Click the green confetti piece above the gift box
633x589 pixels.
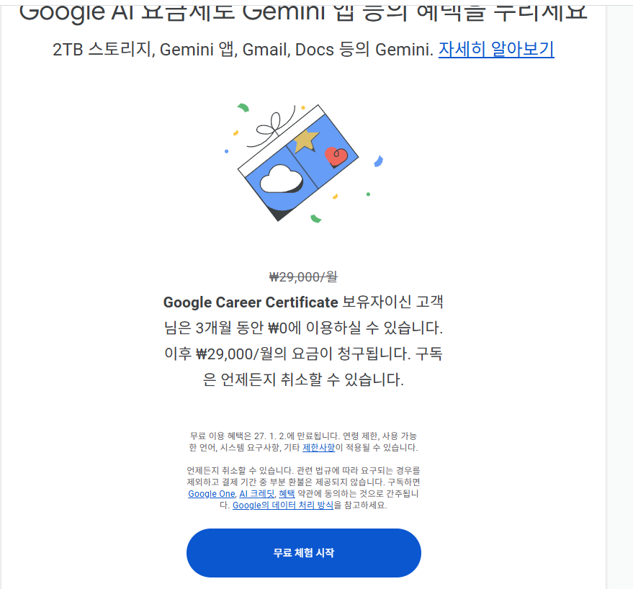click(243, 107)
